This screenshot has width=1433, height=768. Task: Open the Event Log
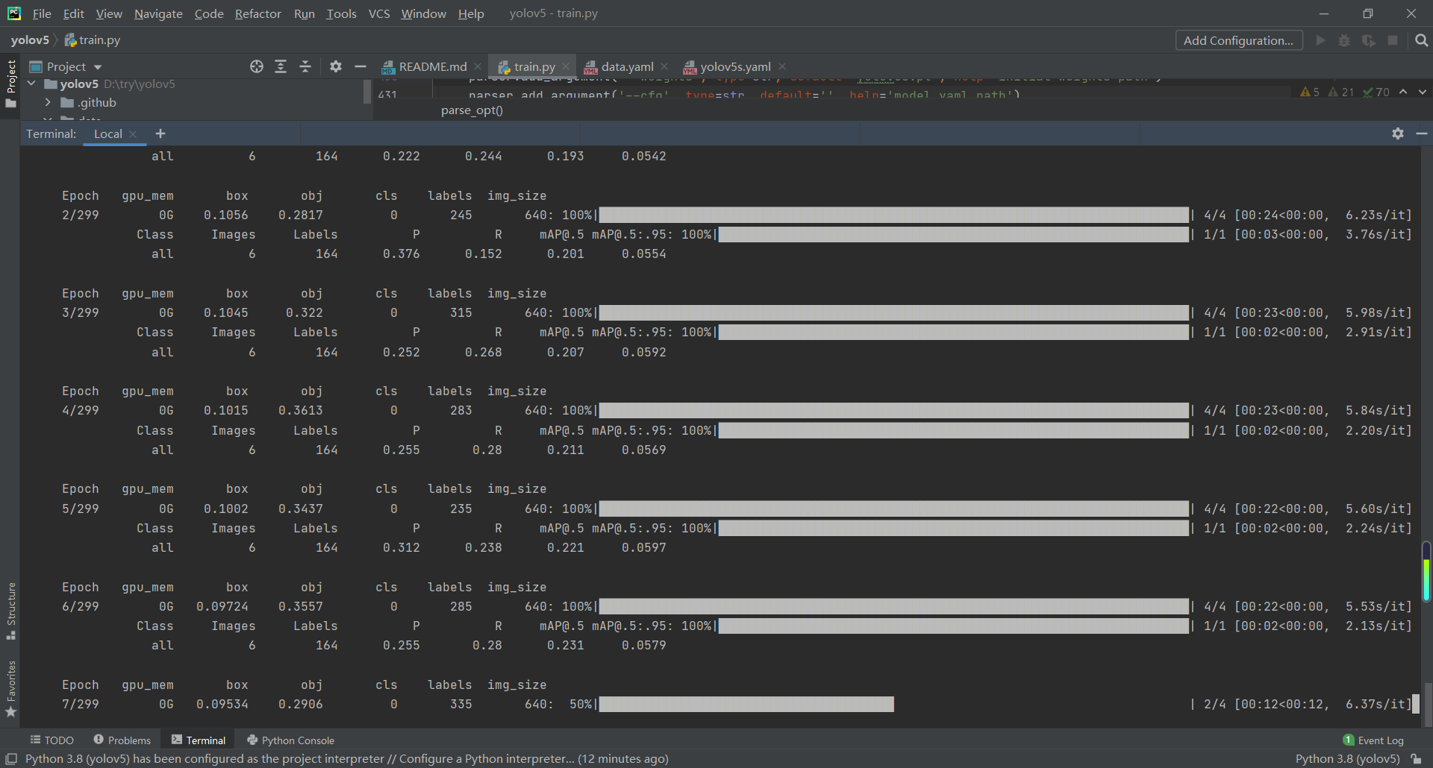coord(1373,740)
